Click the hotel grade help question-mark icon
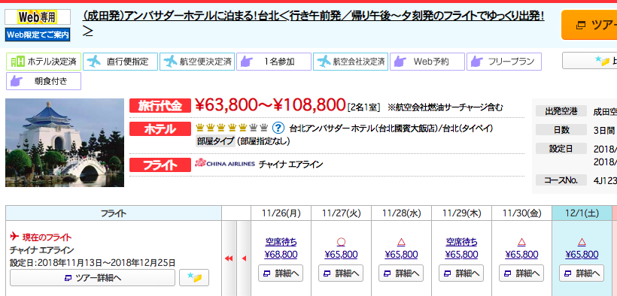This screenshot has width=617, height=296. [278, 128]
